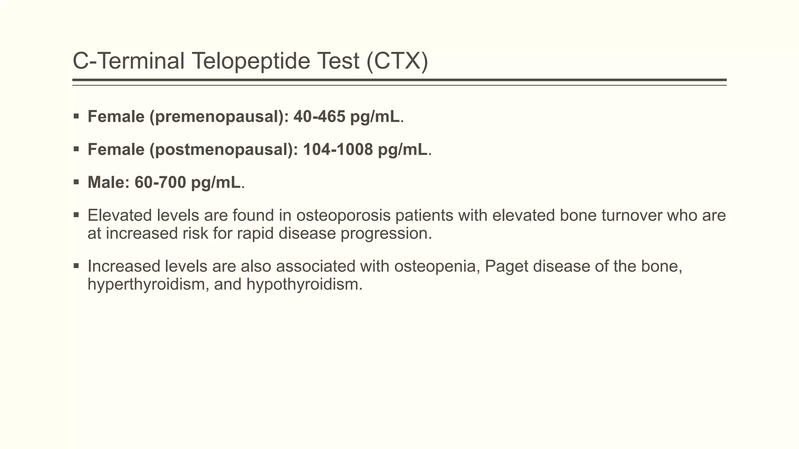Screen dimensions: 799x449
Task: Click the premenopausal range 40-465 pg/mL
Action: (346, 117)
